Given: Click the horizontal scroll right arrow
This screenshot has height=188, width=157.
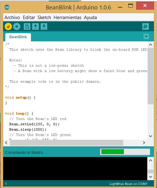Looking at the screenshot, I should (144, 143).
